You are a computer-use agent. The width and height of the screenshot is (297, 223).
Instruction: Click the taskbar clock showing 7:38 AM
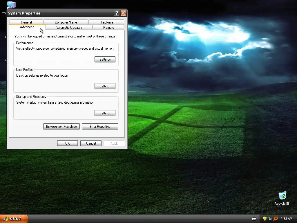point(286,219)
